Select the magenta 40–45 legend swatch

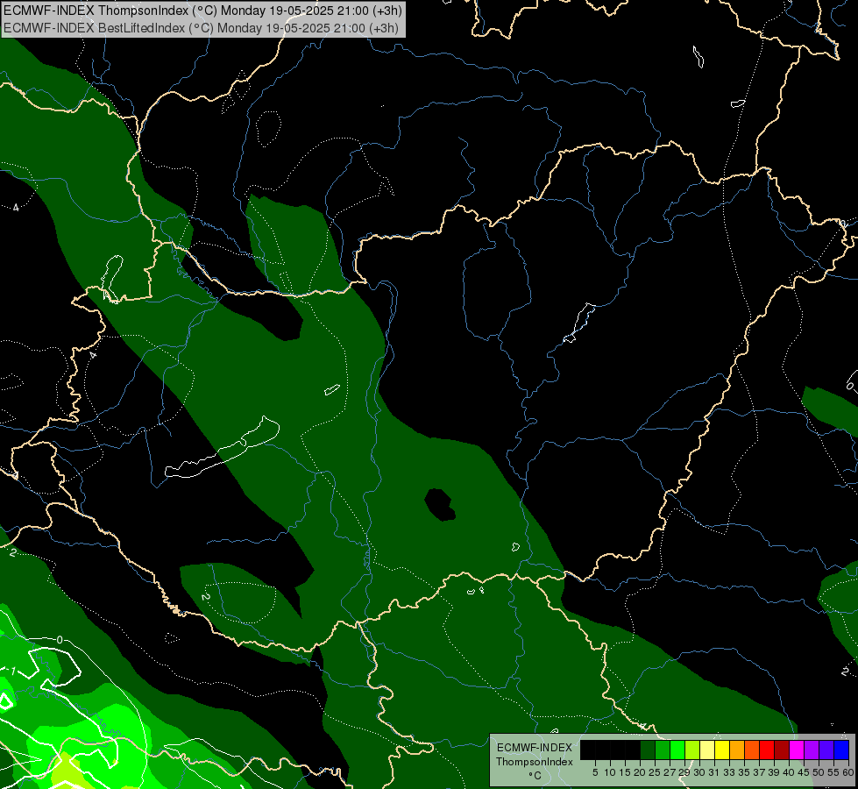click(797, 750)
